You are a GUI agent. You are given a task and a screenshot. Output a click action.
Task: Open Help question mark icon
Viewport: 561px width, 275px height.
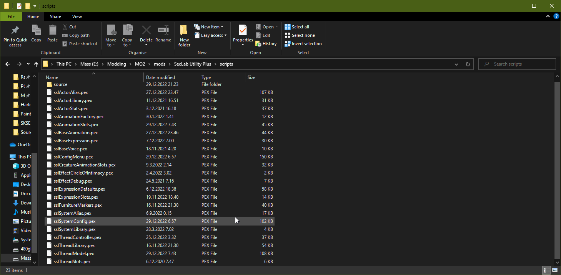click(x=556, y=16)
